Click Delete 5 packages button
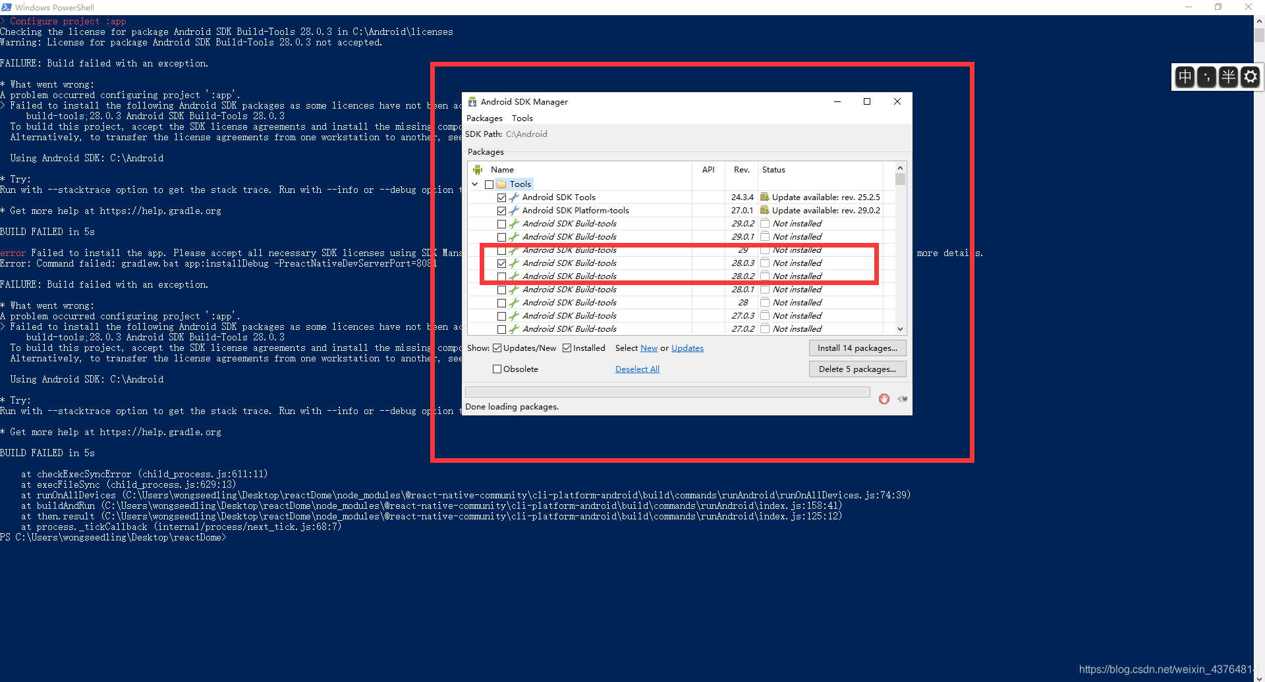Screen dimensions: 1265x682 click(857, 369)
